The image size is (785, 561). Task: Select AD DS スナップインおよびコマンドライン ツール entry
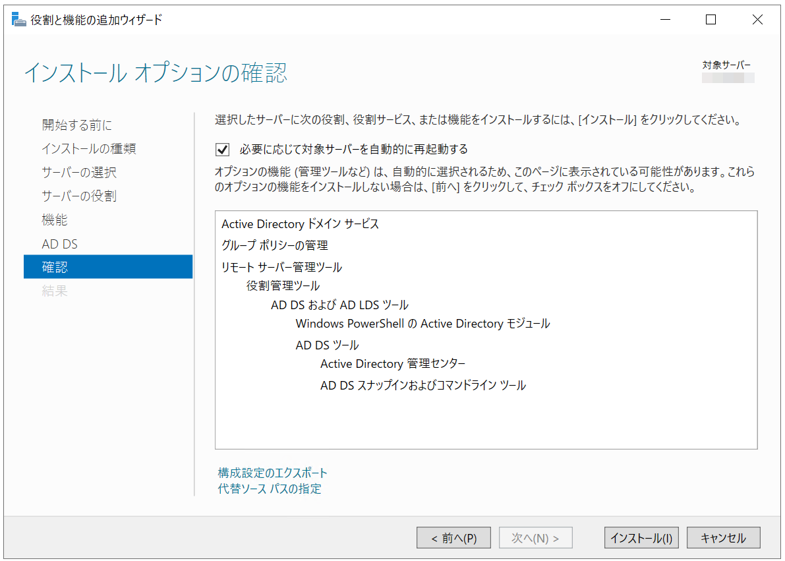[423, 385]
